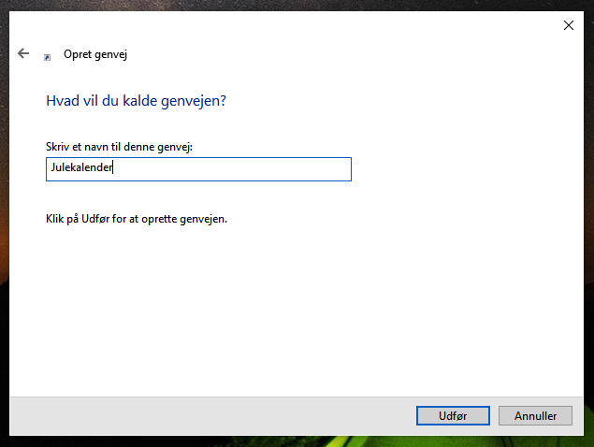594x447 pixels.
Task: Place cursor in the word Julekalender
Action: 81,167
